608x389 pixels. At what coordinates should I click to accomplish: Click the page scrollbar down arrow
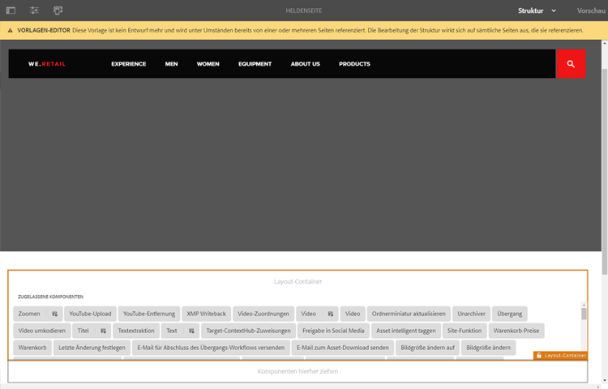(605, 381)
